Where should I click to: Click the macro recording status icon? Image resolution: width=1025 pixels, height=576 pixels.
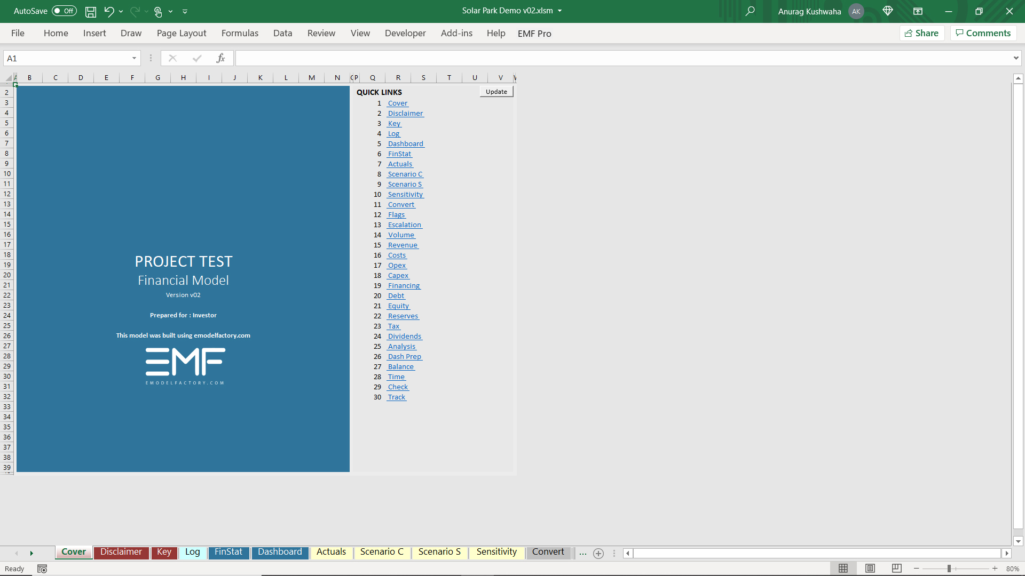pyautogui.click(x=42, y=569)
